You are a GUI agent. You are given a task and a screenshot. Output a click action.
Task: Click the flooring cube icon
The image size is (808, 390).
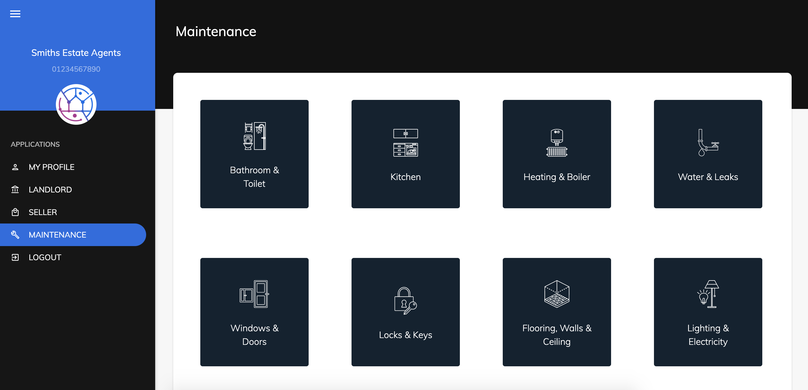556,294
